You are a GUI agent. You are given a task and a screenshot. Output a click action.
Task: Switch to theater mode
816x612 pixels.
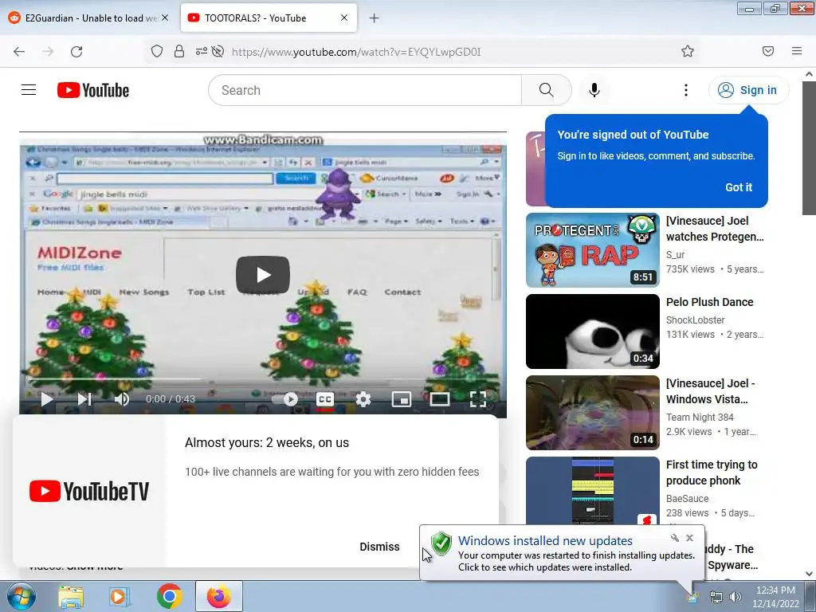point(439,399)
